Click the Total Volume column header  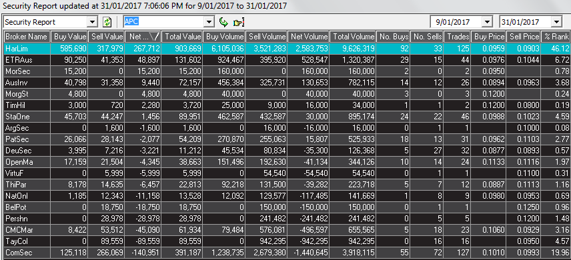coord(354,37)
